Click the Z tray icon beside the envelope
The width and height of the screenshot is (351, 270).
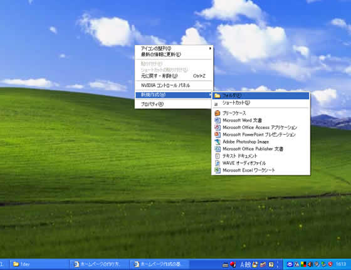coord(296,264)
